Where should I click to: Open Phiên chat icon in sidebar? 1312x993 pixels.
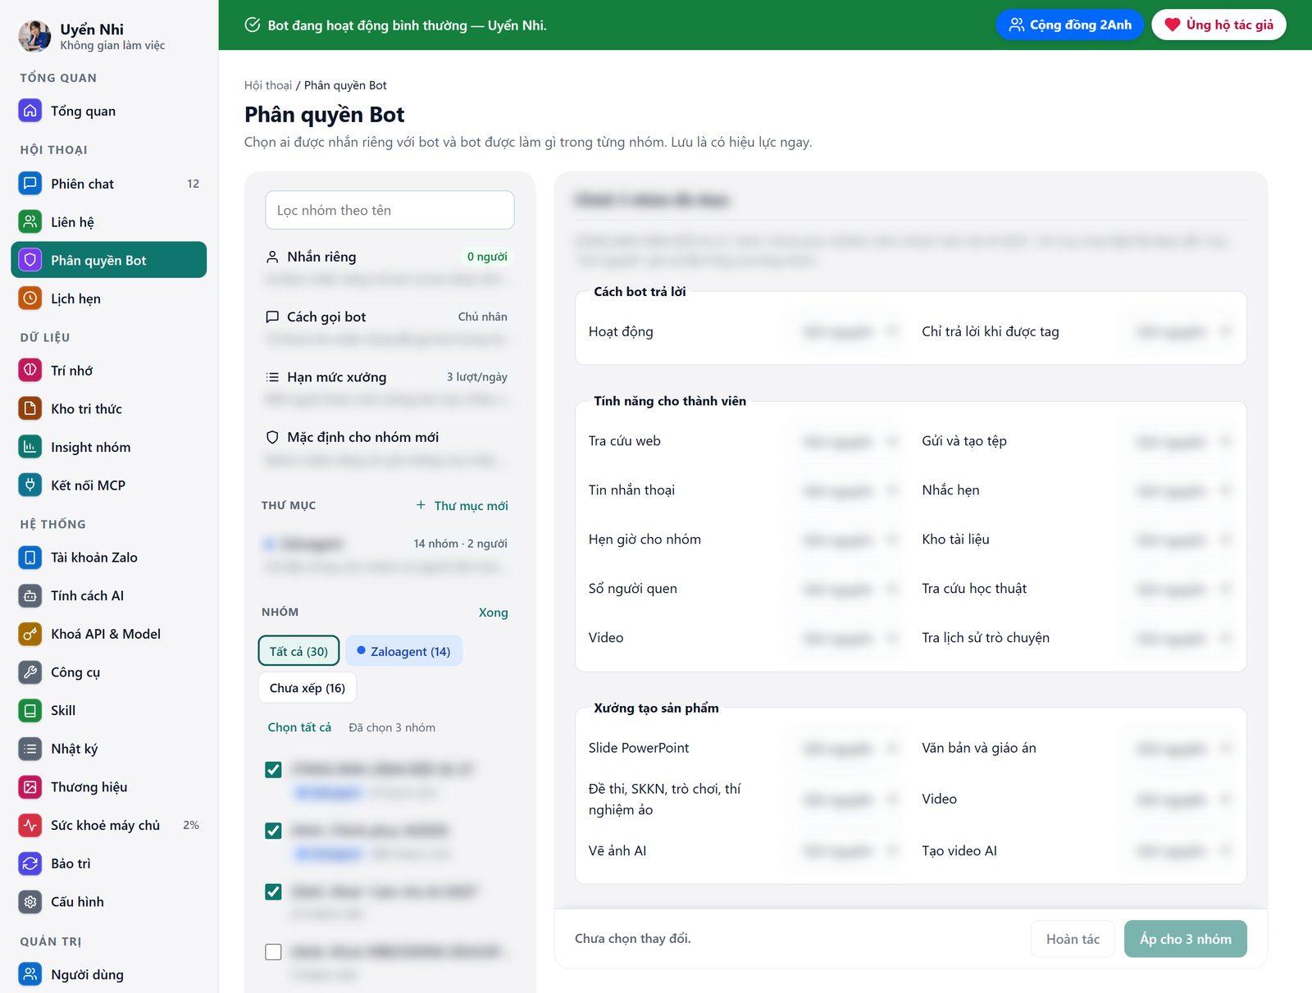coord(30,184)
